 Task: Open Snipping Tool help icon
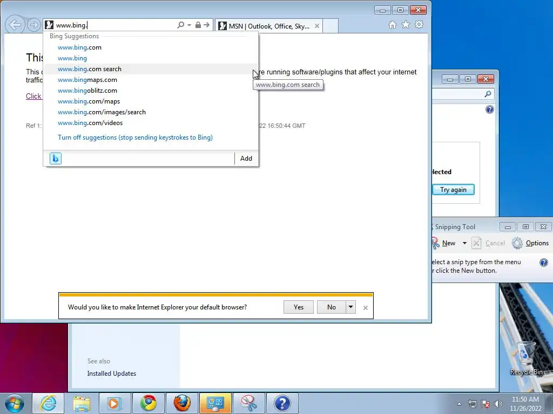(x=543, y=263)
